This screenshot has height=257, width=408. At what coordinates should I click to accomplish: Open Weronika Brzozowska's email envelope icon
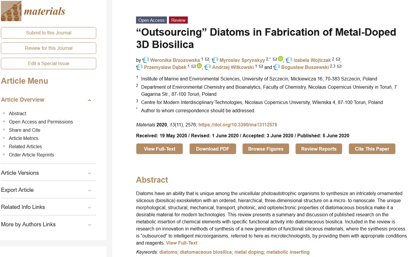click(207, 59)
